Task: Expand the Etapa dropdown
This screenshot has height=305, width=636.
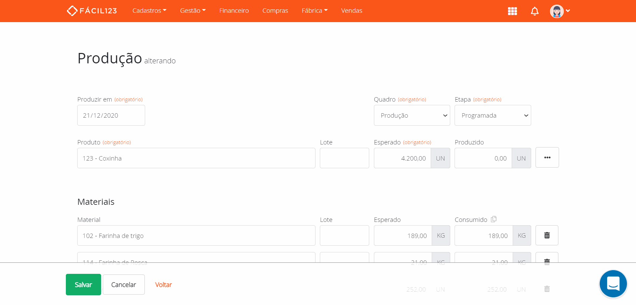Action: click(492, 115)
